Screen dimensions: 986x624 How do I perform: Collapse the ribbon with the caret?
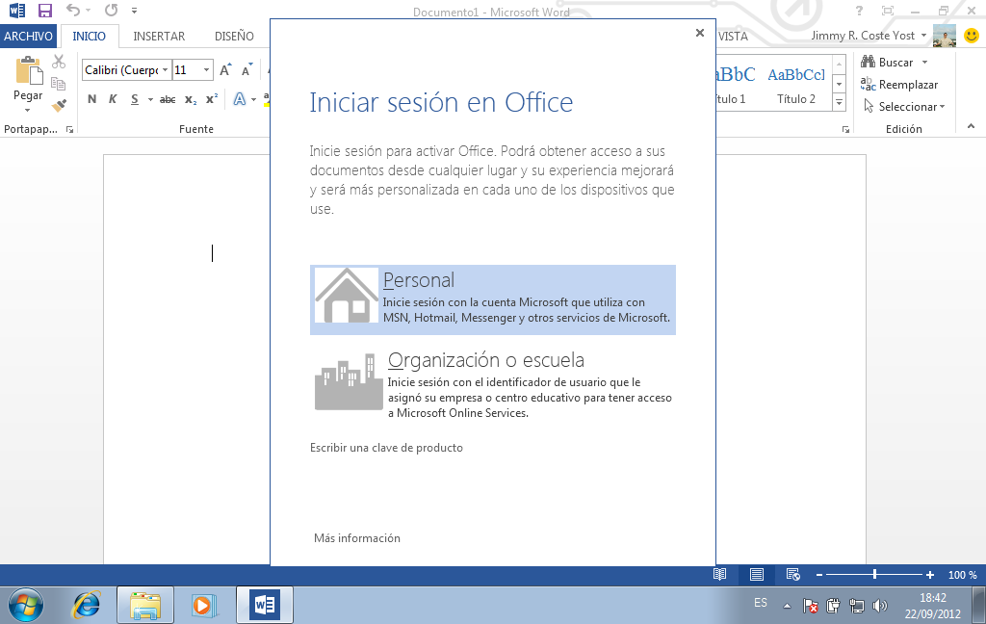pos(971,126)
